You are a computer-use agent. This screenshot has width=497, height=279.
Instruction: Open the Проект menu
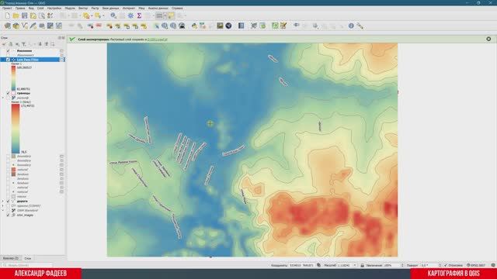[x=7, y=8]
